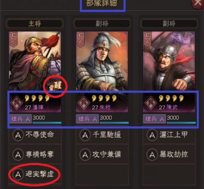204x189 pixels.
Task: Click the A rank icon beside 暴政劫掠
Action: point(152,155)
